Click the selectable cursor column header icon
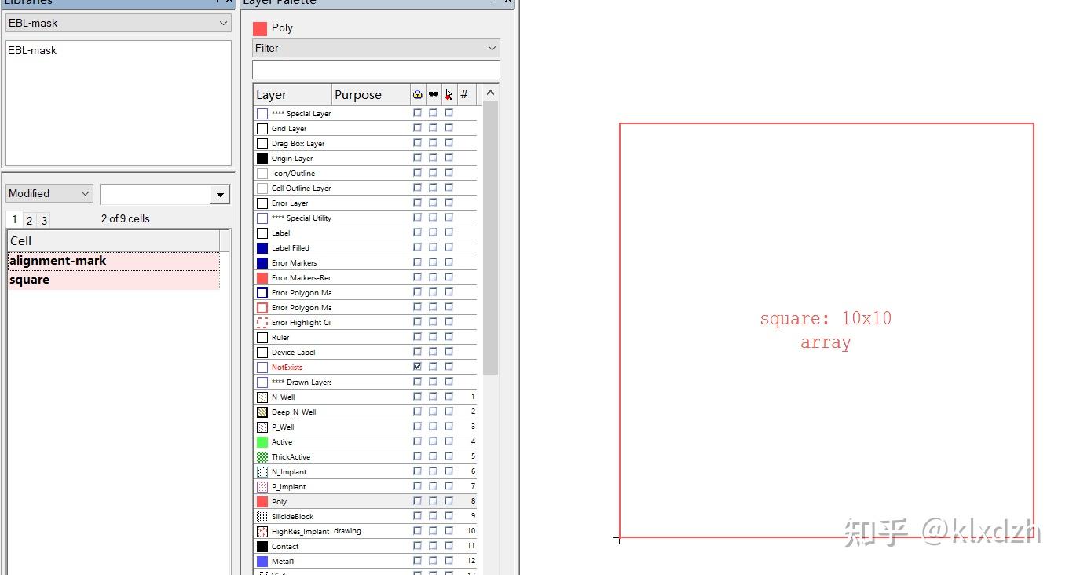Viewport: 1069px width, 575px height. (448, 93)
